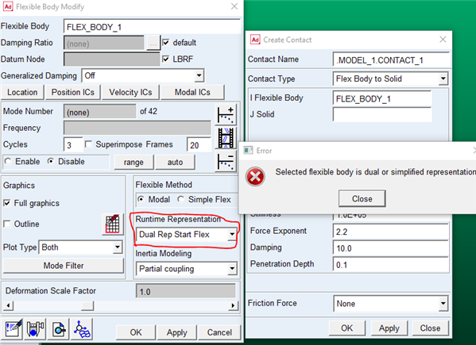Uncheck the Full graphics checkbox

(6, 203)
